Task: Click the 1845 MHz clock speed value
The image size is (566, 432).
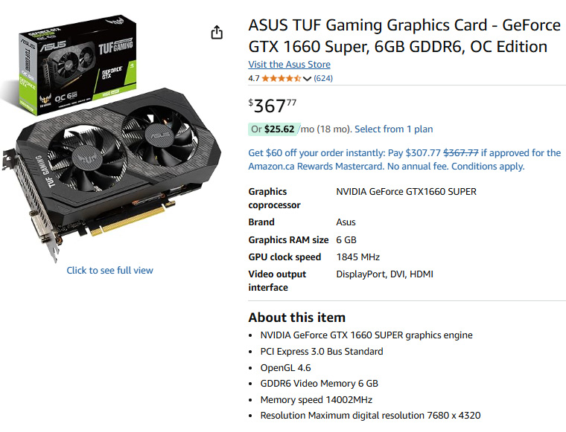Action: (357, 257)
